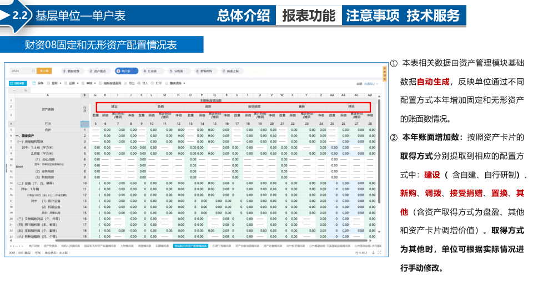533x300 pixels.
Task: Expand the 运算 dropdown menu
Action: 78,83
